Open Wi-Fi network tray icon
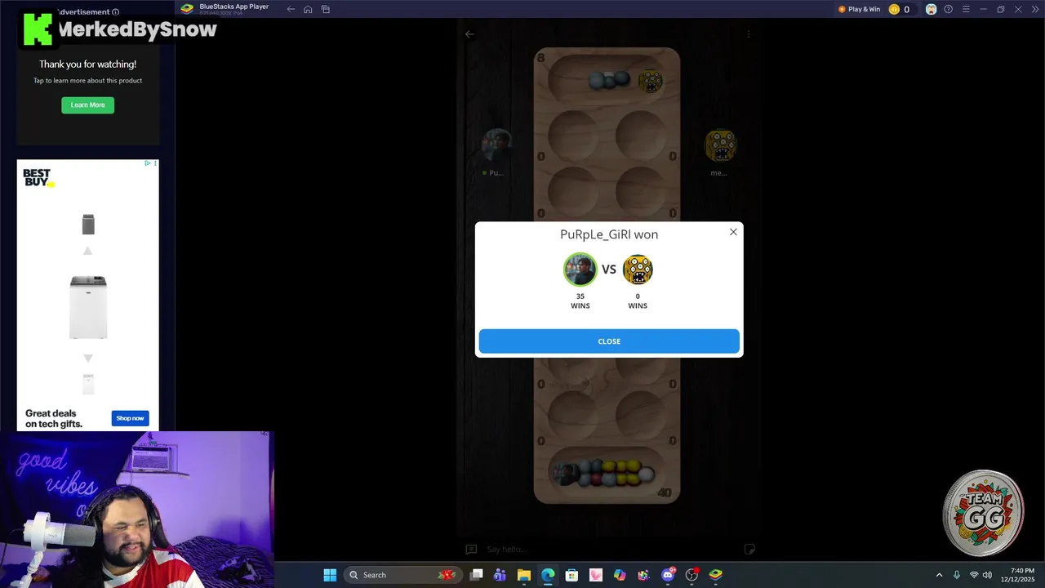The height and width of the screenshot is (588, 1045). [x=974, y=575]
